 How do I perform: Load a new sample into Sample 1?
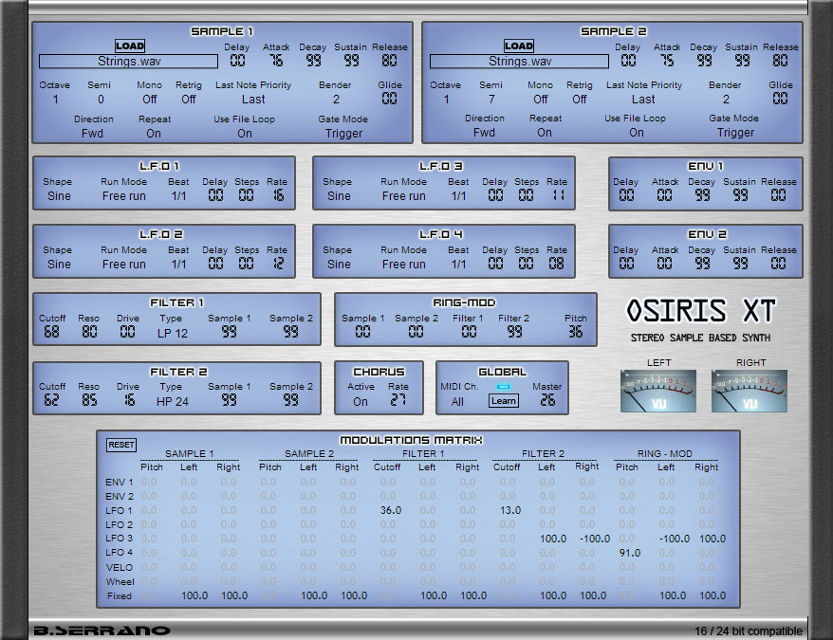pos(130,45)
